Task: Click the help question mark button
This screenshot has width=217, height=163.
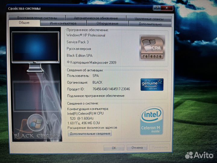Action: [157, 8]
